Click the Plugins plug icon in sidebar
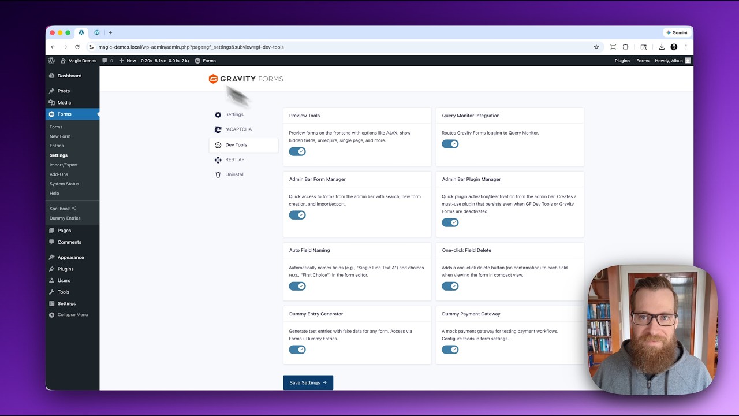 [x=52, y=269]
